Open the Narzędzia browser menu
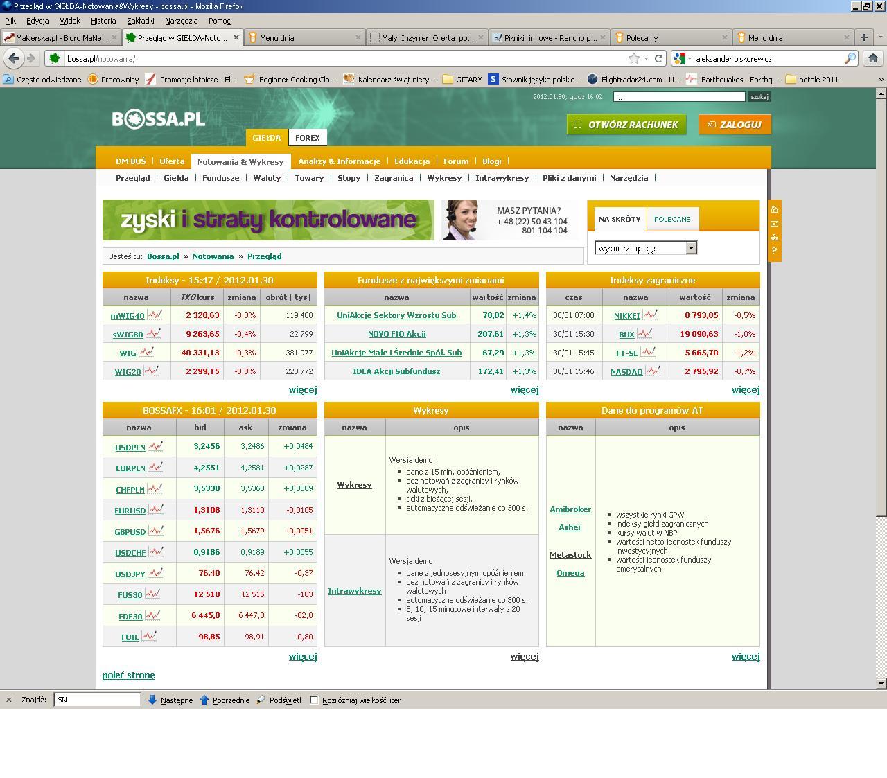This screenshot has width=887, height=778. [182, 21]
